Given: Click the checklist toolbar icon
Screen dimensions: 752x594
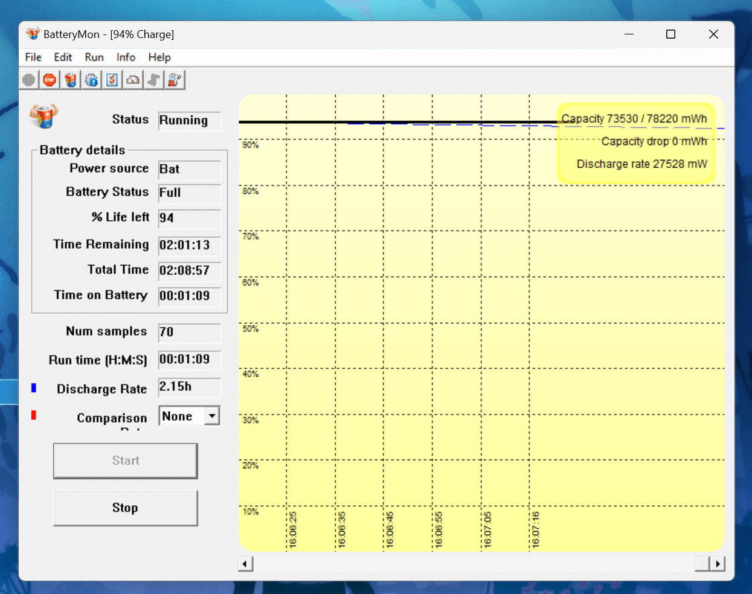Looking at the screenshot, I should coord(112,80).
